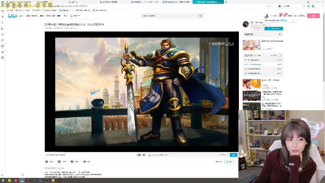Image resolution: width=325 pixels, height=183 pixels.
Task: Click the pink upload button in header
Action: pyautogui.click(x=313, y=16)
